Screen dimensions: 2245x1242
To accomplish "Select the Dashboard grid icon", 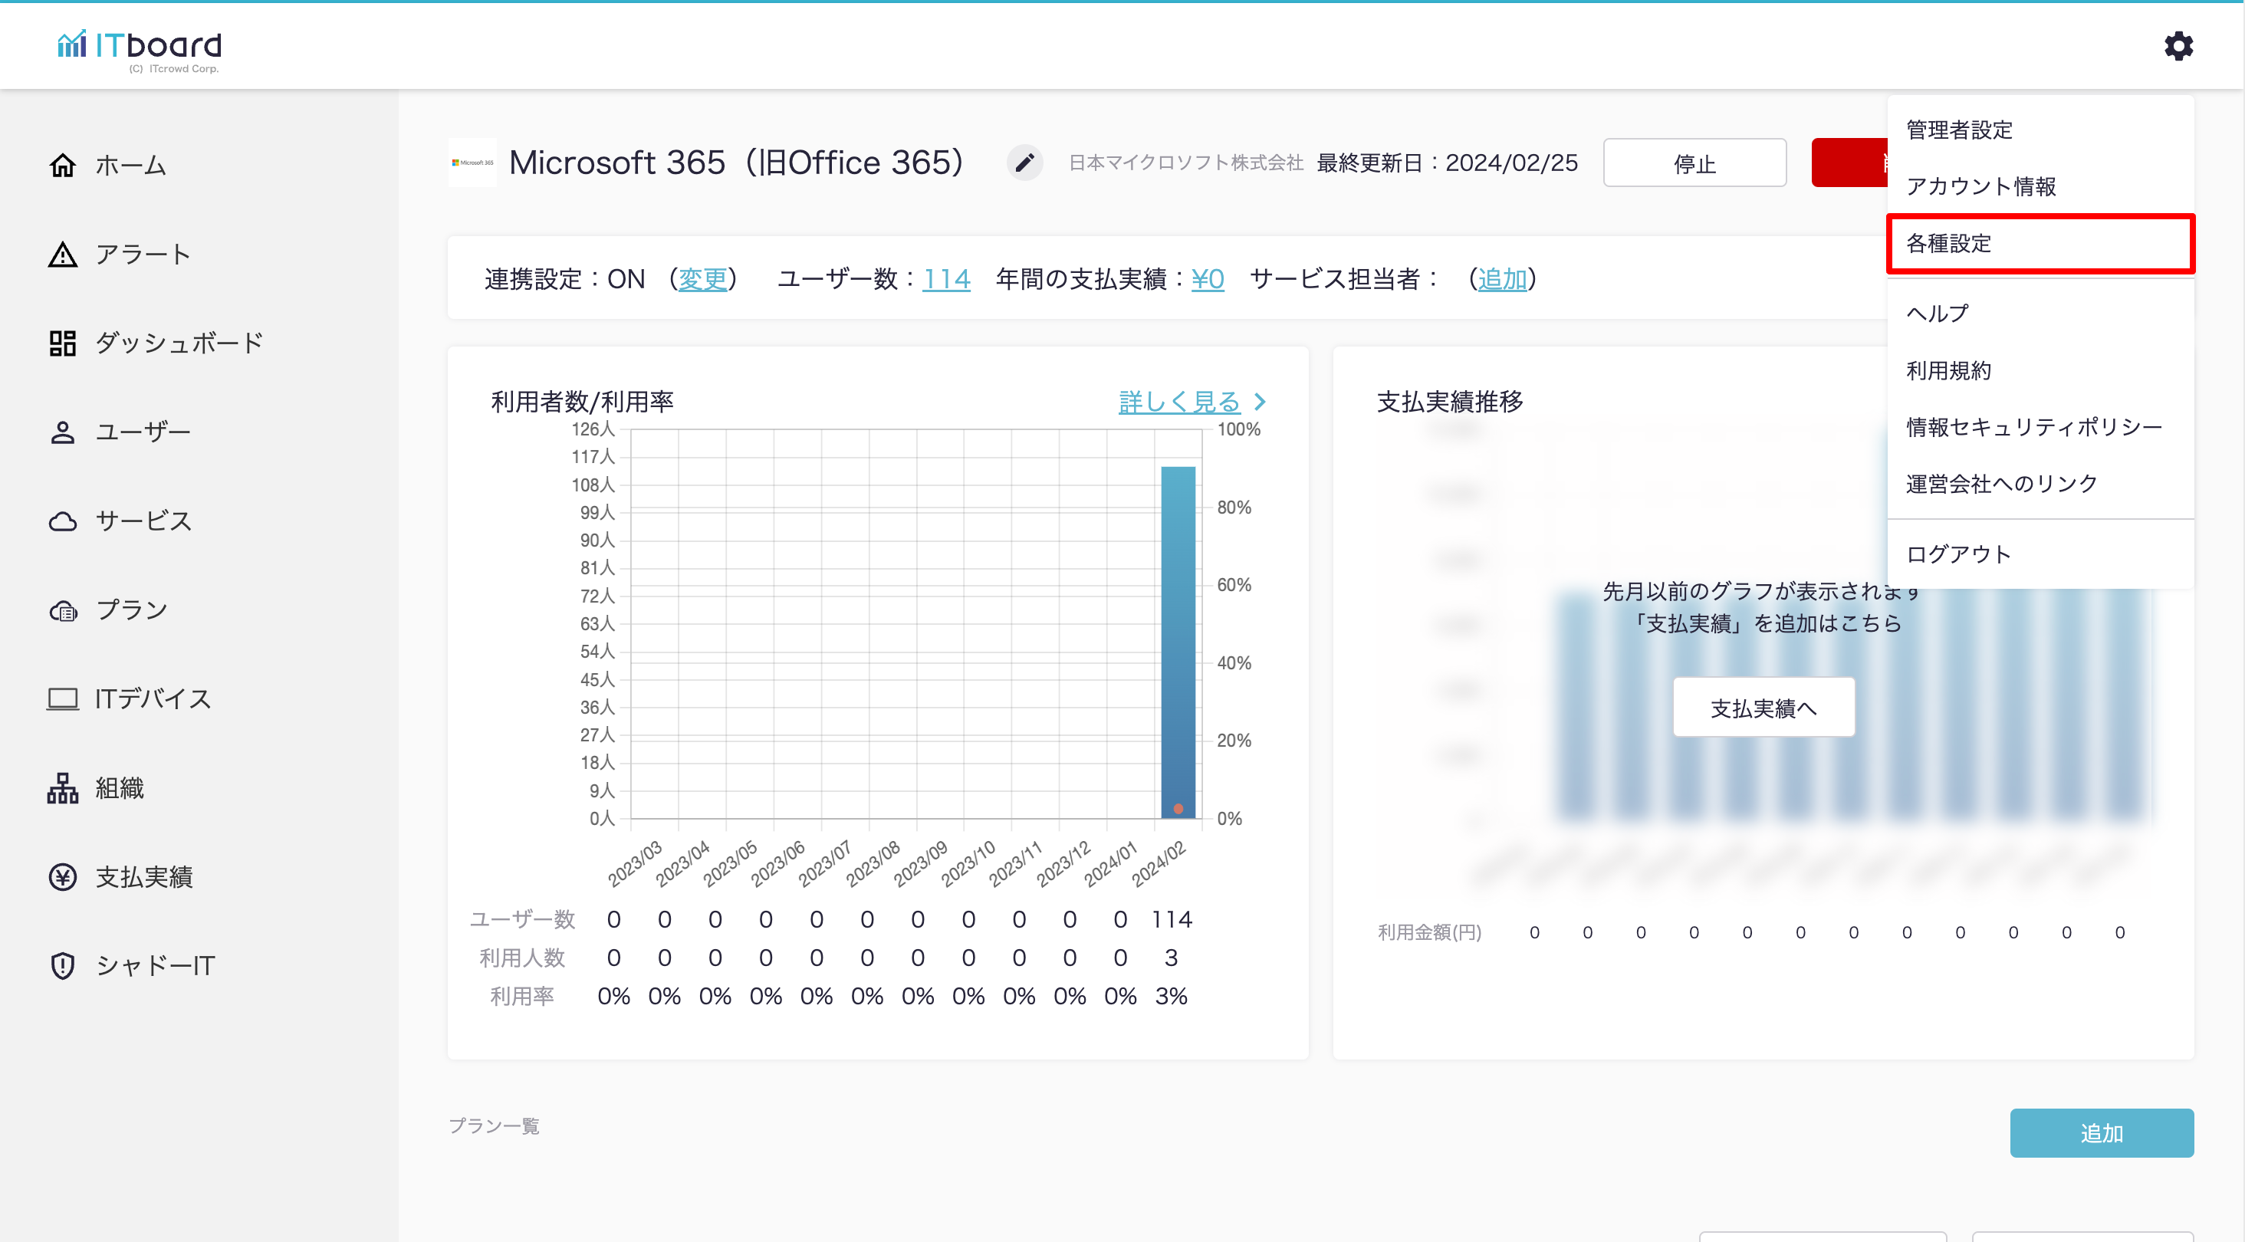I will coord(63,343).
